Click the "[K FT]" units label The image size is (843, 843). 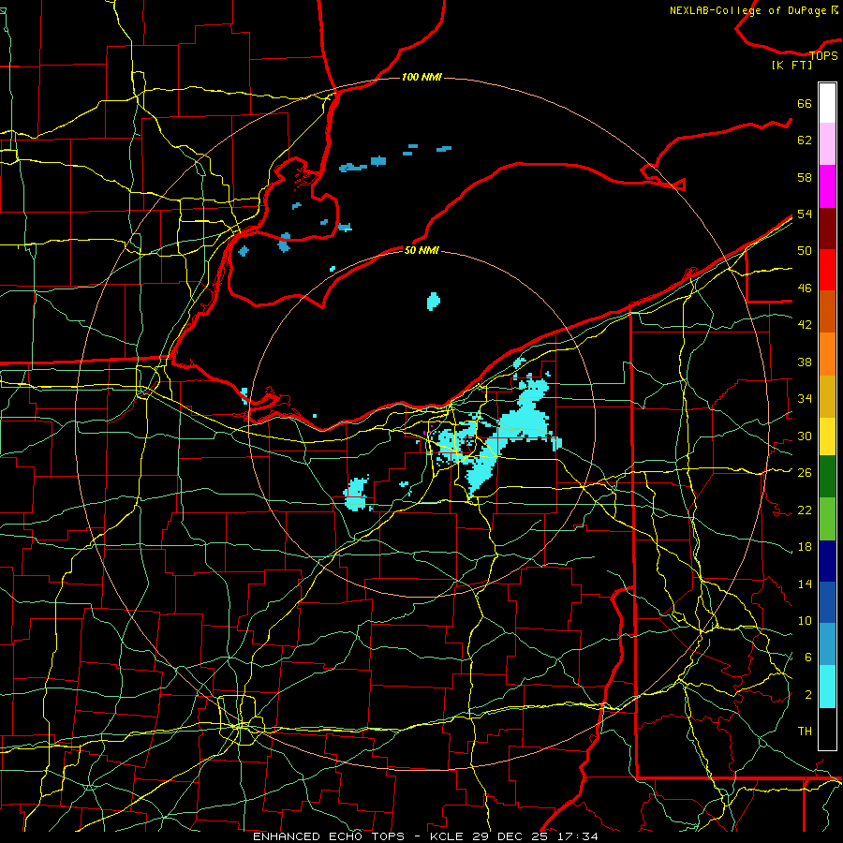coord(791,66)
